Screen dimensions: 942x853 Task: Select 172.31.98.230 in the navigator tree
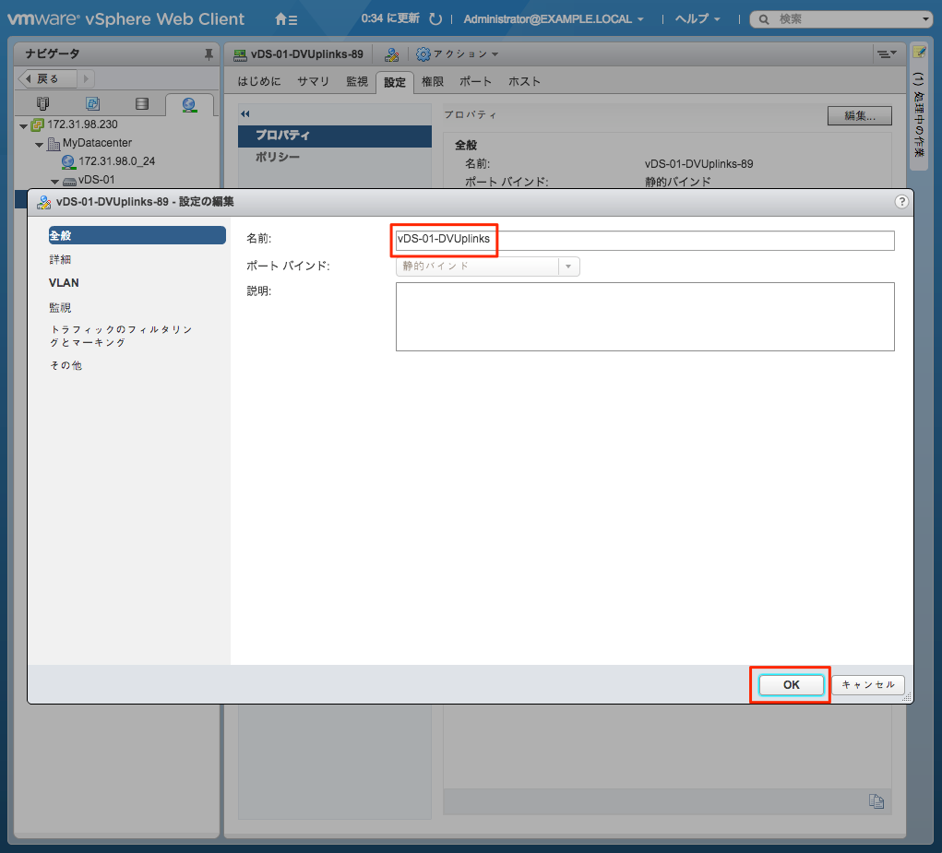coord(82,124)
